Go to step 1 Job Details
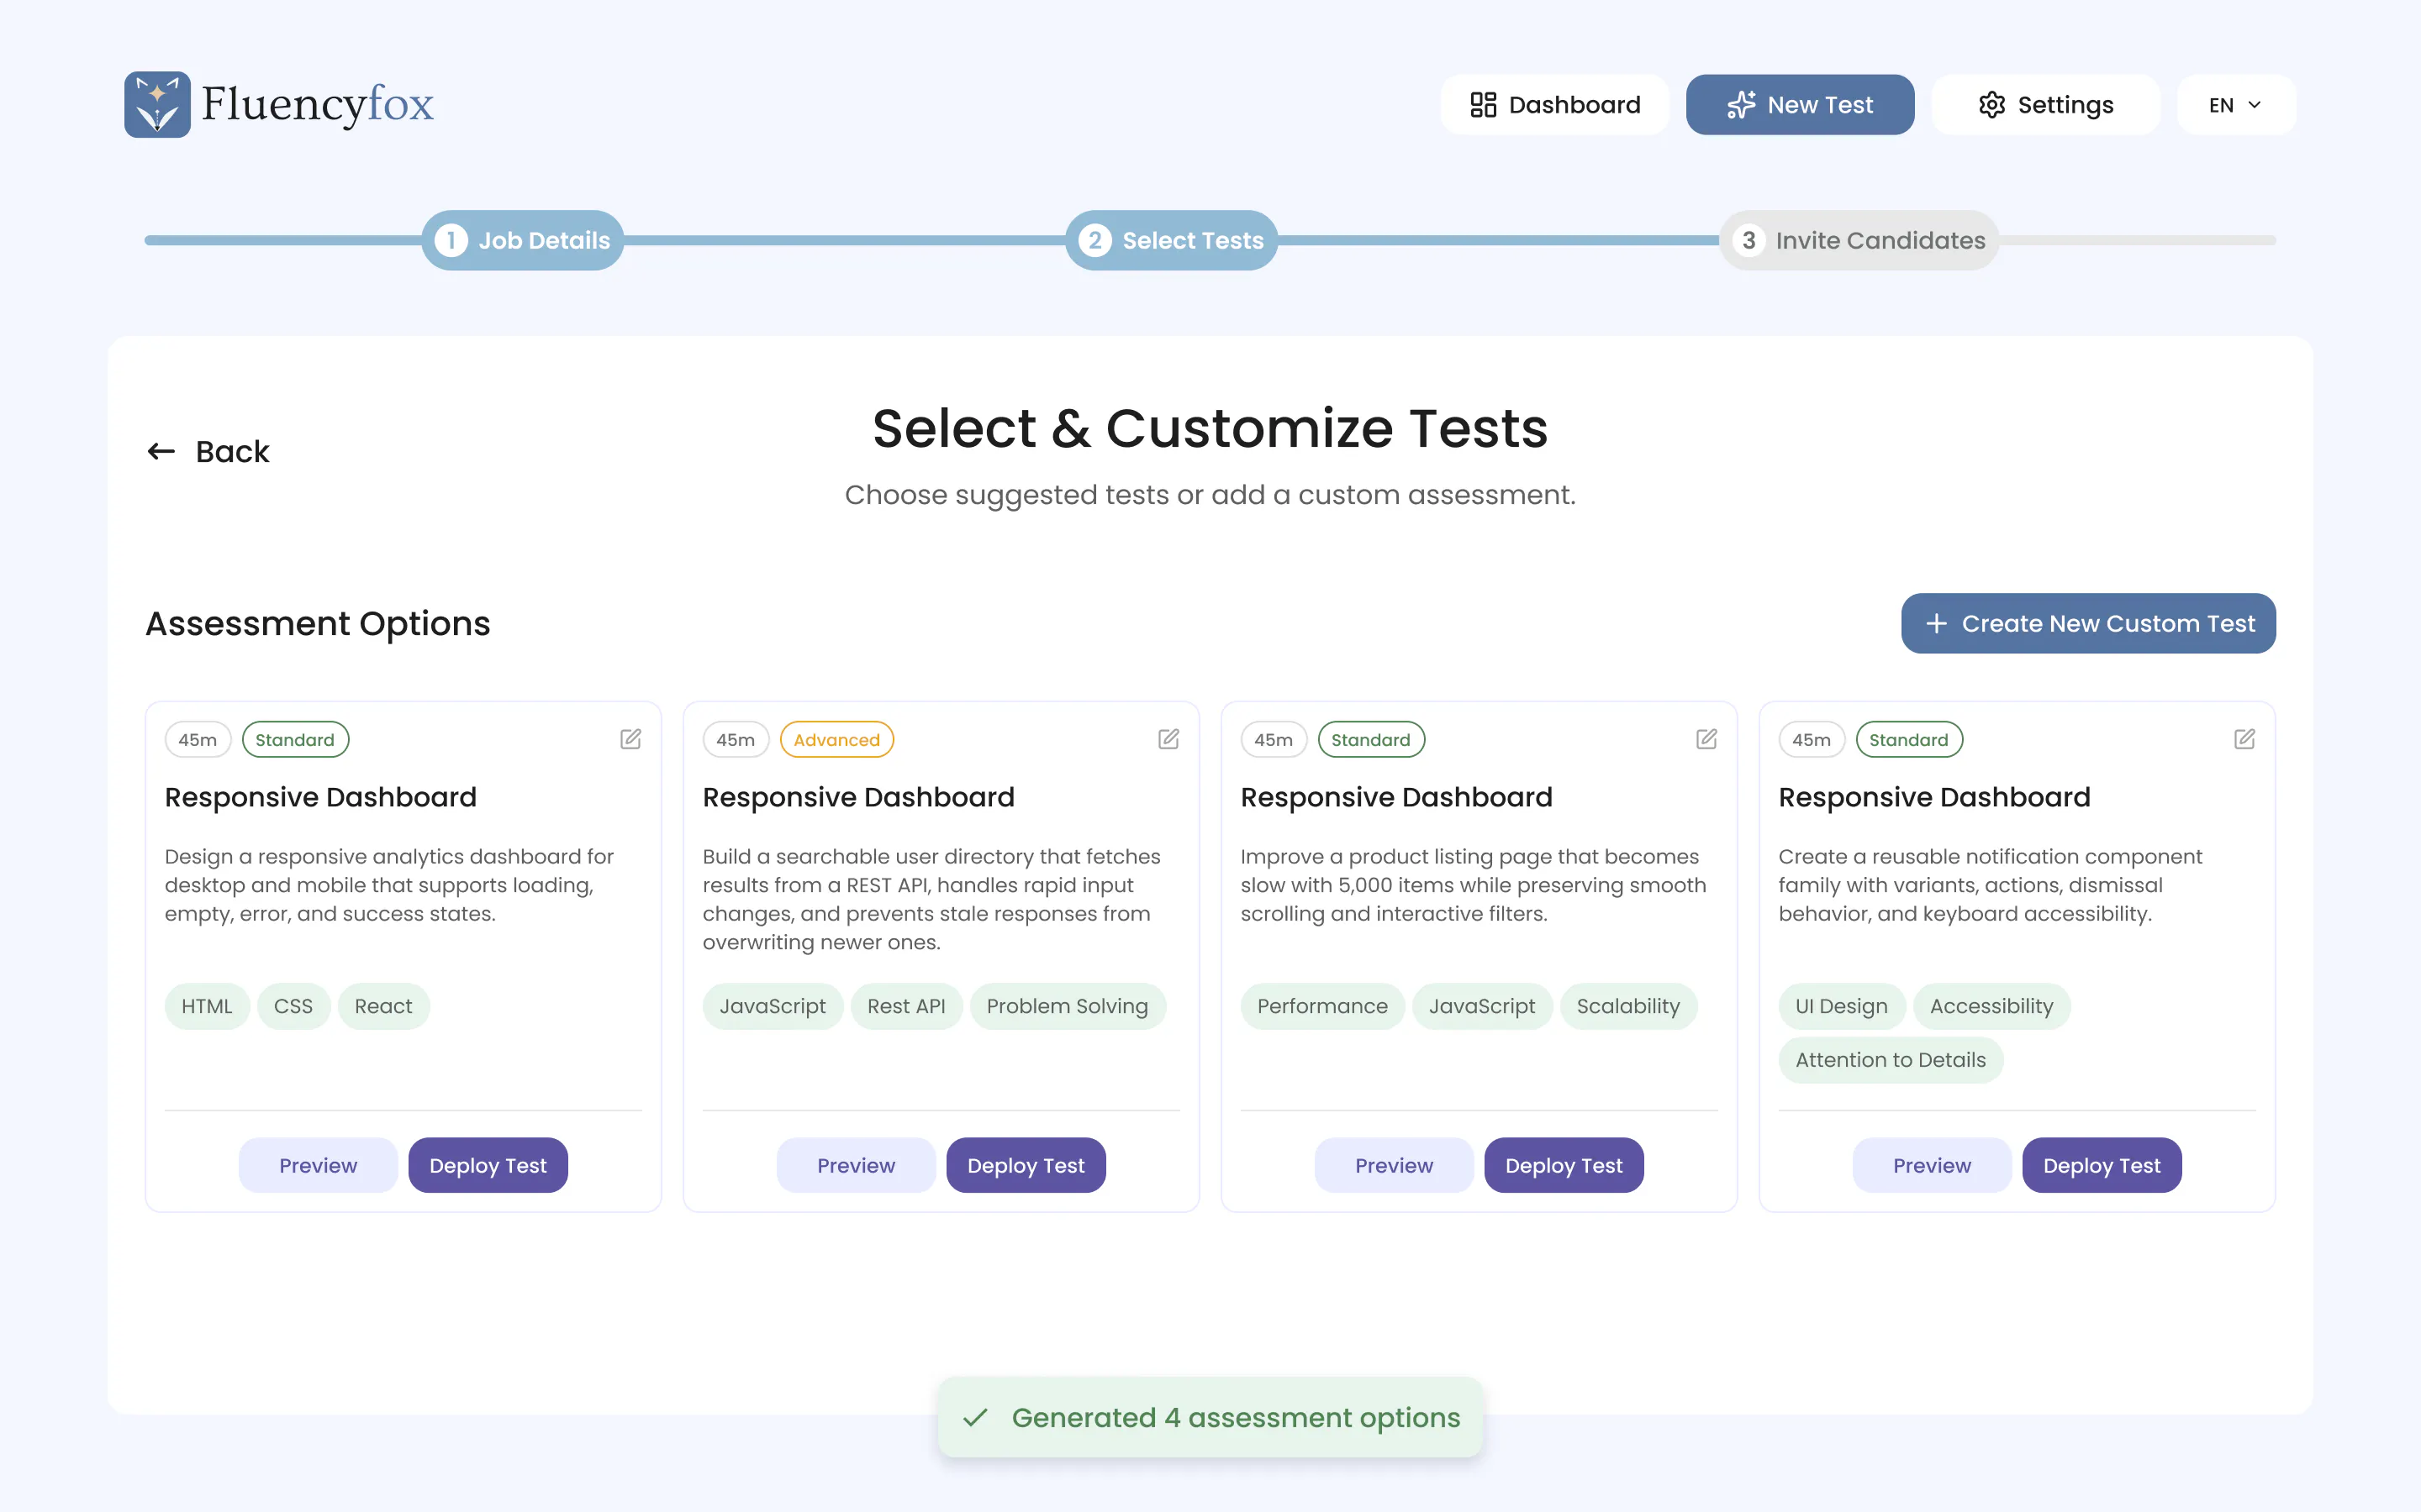2421x1512 pixels. click(522, 240)
